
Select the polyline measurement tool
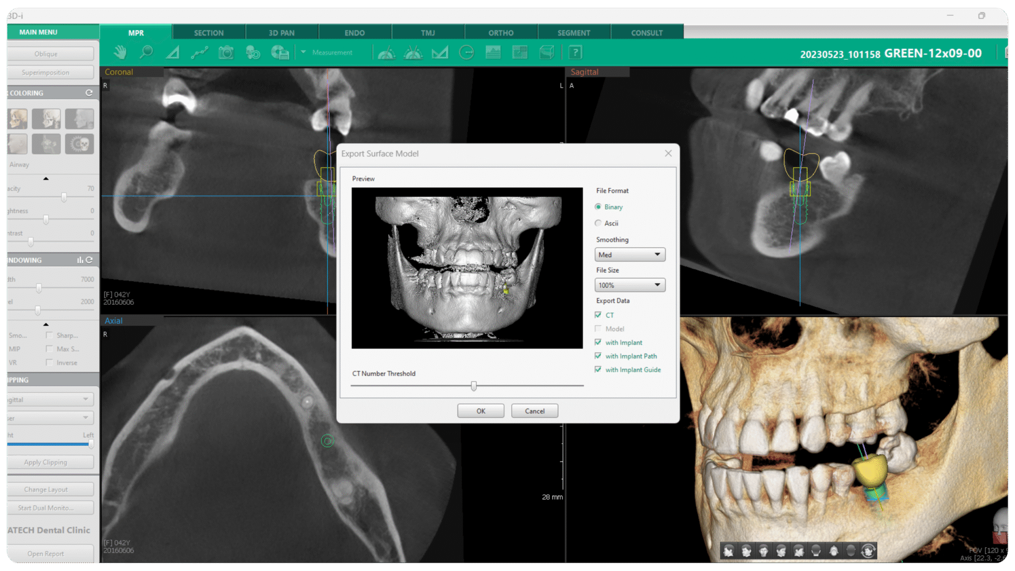coord(199,52)
